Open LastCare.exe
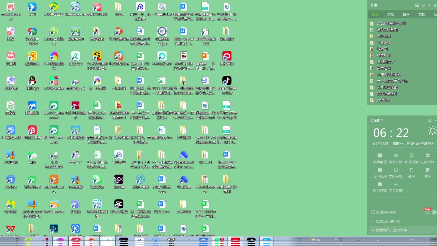437x246 pixels. [x=54, y=206]
